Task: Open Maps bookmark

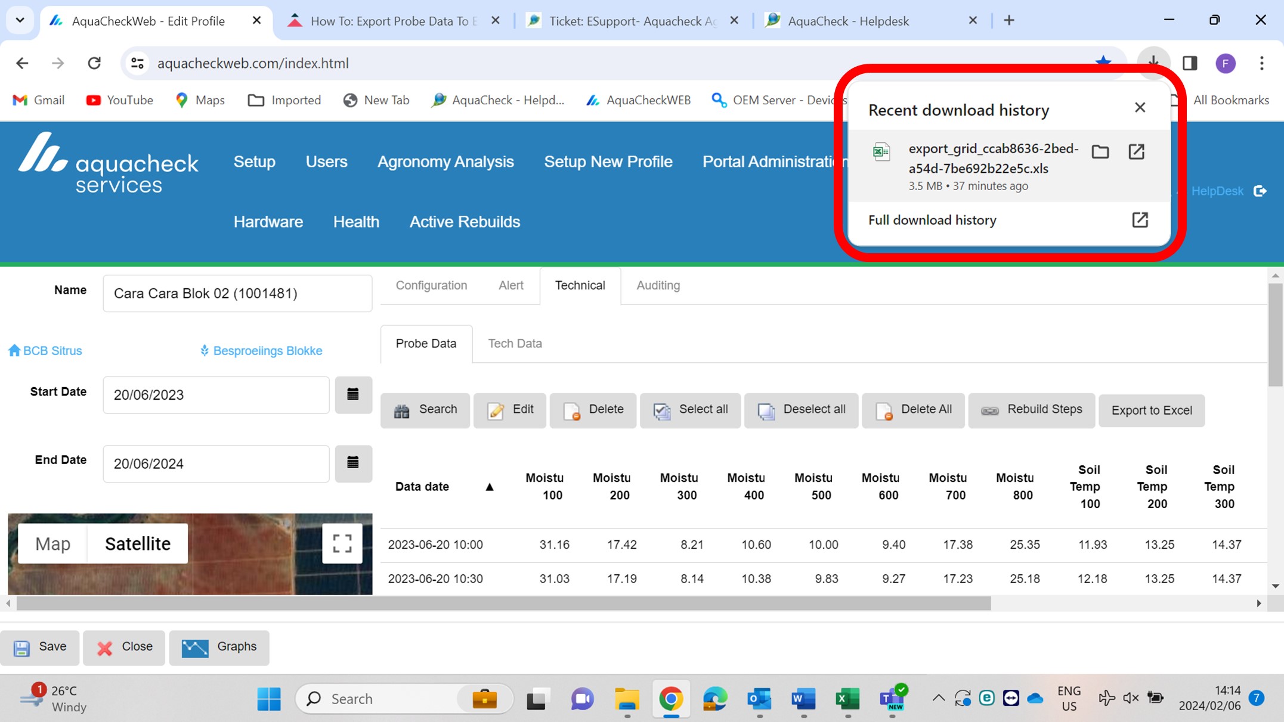Action: (200, 100)
